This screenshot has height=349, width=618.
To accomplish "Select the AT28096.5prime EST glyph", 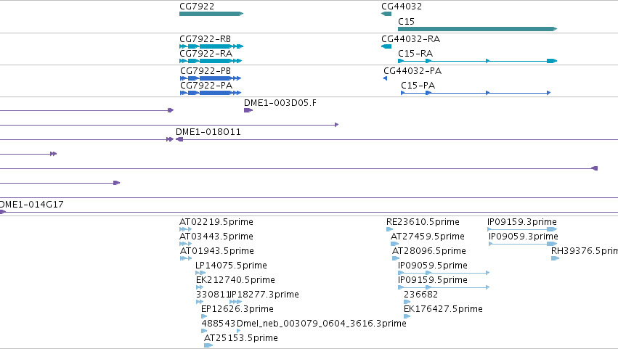I will (396, 258).
